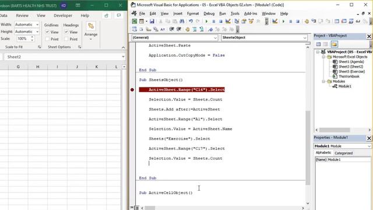Click the View Microsoft Excel toolbar icon
This screenshot has width=373, height=210.
point(135,21)
